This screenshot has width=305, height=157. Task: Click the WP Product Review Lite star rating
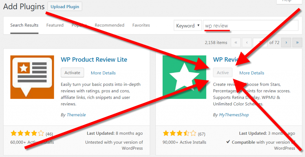pos(27,133)
